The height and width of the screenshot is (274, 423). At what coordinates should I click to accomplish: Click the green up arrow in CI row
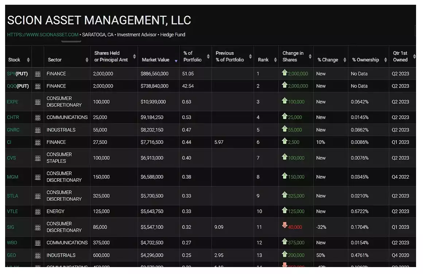click(x=285, y=142)
